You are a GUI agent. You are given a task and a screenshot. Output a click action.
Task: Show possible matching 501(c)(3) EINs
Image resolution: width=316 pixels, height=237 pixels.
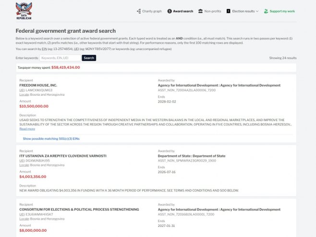51,139
